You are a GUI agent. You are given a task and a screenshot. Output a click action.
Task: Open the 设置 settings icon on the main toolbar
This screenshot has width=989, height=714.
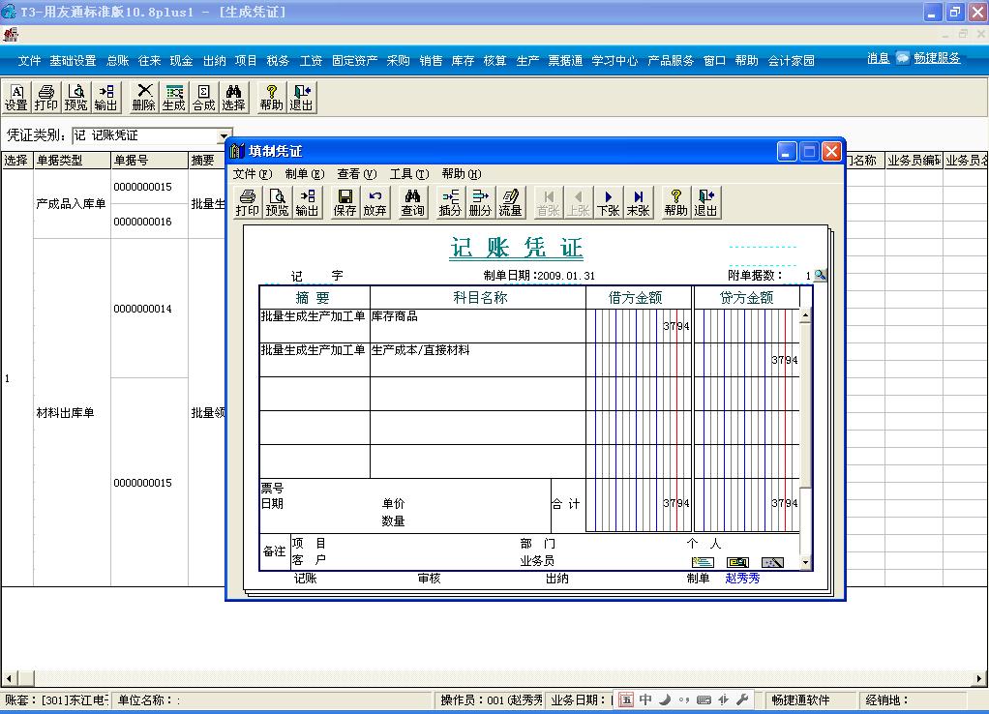click(15, 97)
